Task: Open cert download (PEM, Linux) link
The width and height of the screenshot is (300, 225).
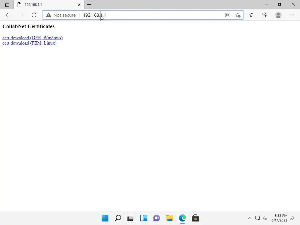Action: click(29, 43)
